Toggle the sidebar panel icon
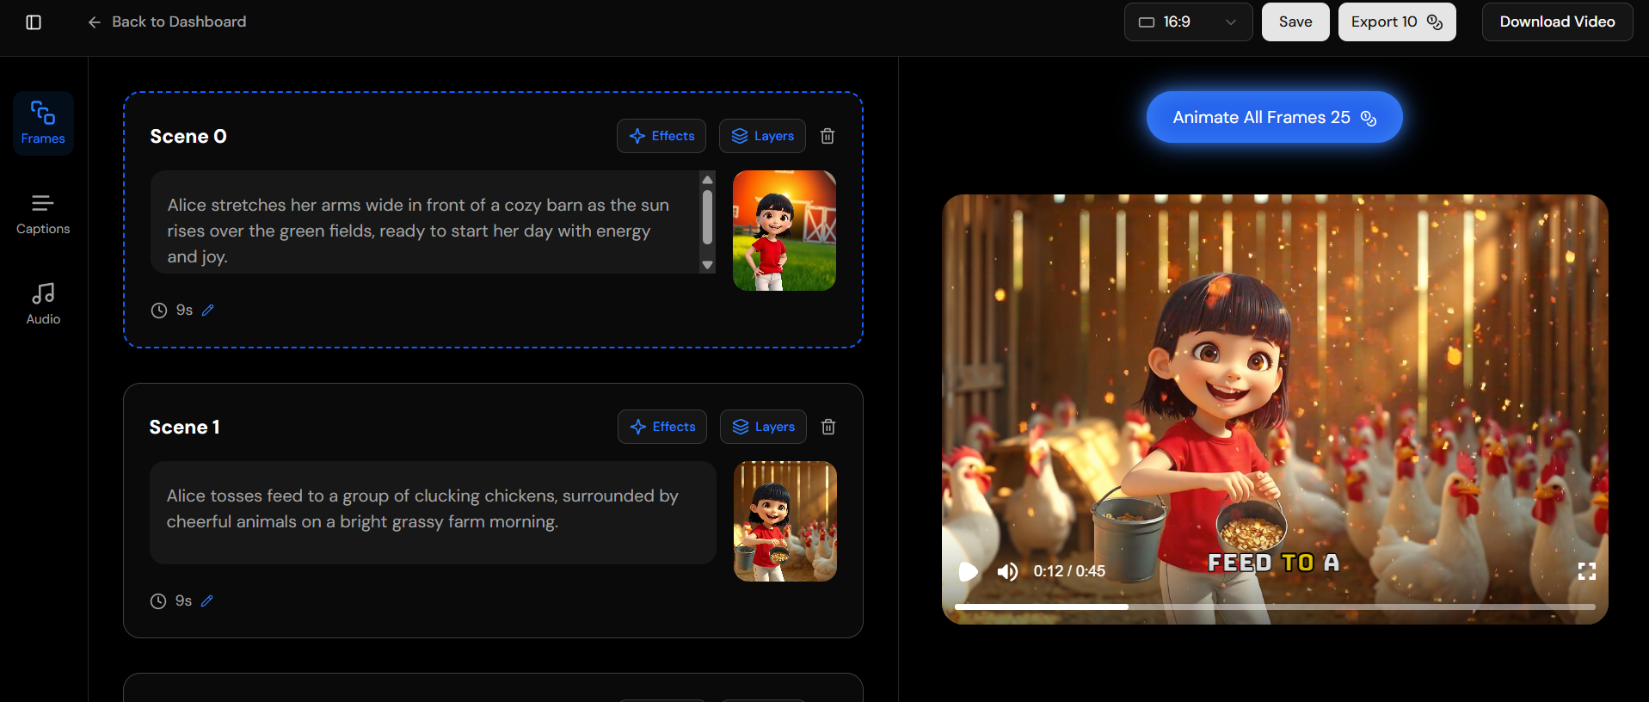This screenshot has width=1649, height=702. [34, 22]
